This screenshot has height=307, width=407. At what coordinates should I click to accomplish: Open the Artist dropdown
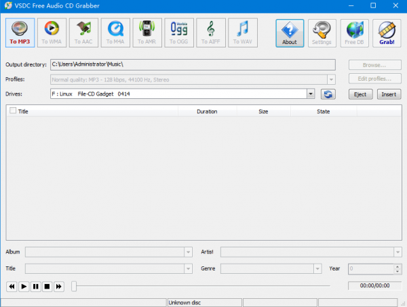[398, 252]
